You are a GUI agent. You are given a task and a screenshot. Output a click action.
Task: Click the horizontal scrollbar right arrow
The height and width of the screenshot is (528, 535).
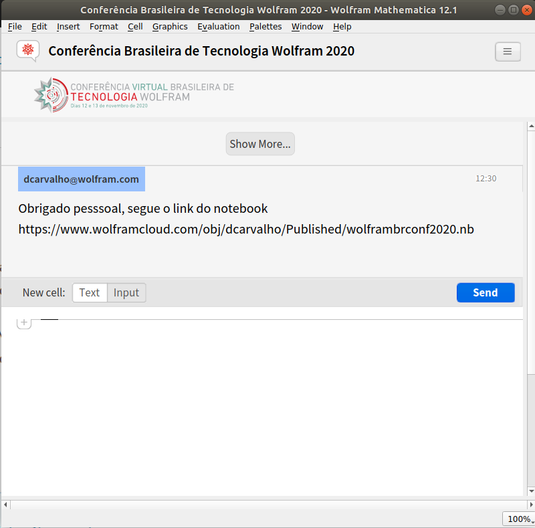tap(531, 505)
